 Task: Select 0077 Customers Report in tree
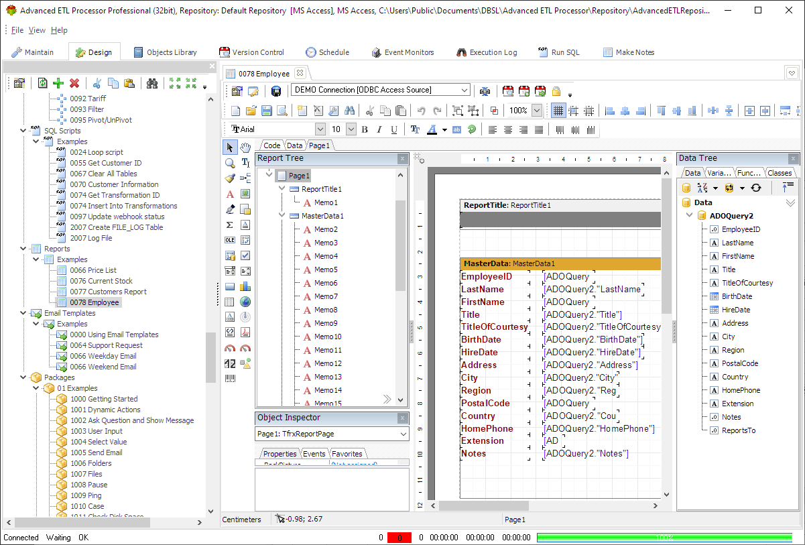108,292
